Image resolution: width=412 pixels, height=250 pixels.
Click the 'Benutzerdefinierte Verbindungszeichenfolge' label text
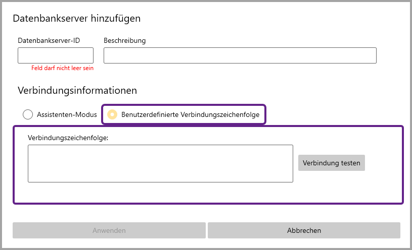click(190, 114)
